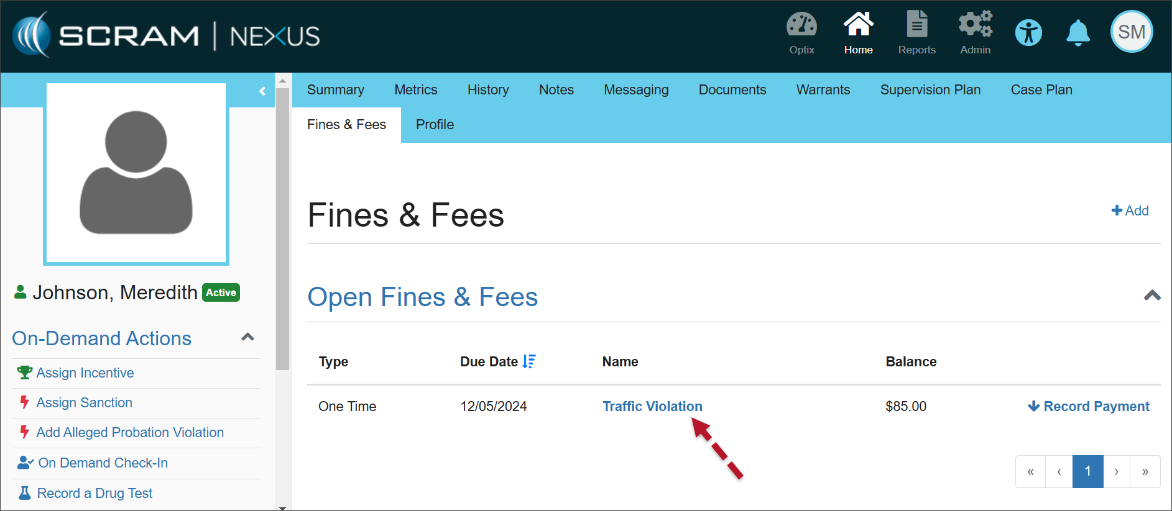Viewport: 1172px width, 511px height.
Task: Click the accessibility icon
Action: [x=1028, y=32]
